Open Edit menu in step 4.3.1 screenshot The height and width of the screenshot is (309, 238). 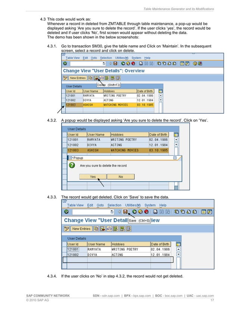tap(85, 58)
